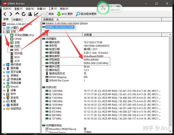This screenshot has width=174, height=135.
Task: Click the scrollbar up arrow in details pane
Action: point(170,35)
